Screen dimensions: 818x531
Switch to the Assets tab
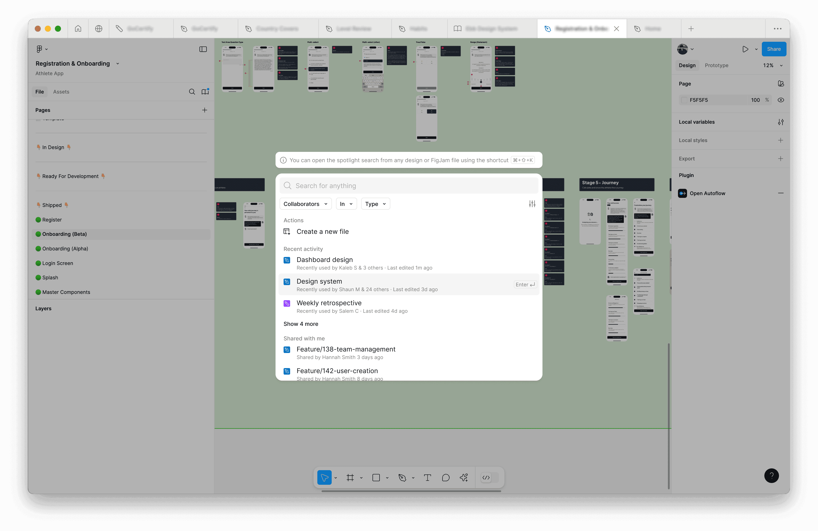(61, 92)
